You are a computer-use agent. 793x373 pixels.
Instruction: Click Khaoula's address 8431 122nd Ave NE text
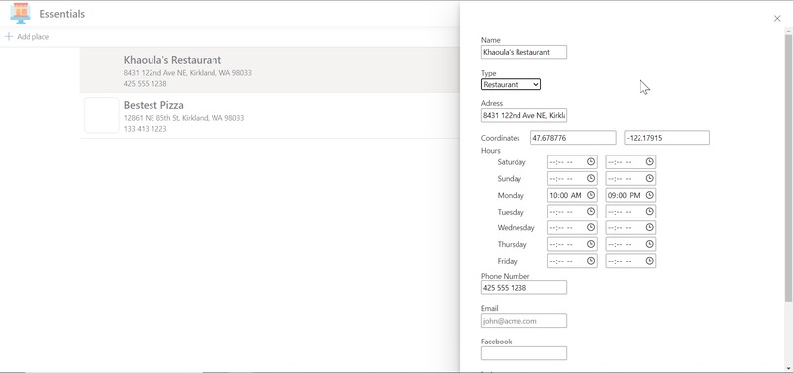(x=188, y=73)
